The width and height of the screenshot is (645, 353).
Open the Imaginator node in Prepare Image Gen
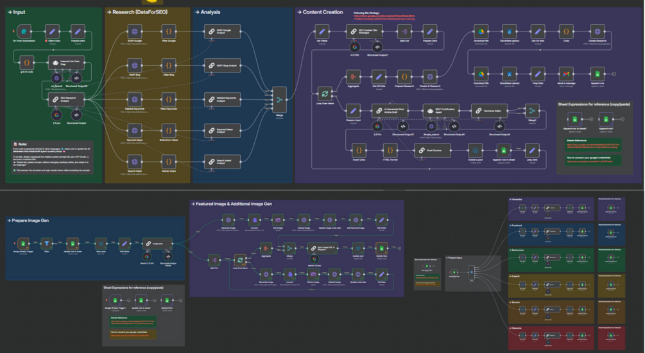157,243
